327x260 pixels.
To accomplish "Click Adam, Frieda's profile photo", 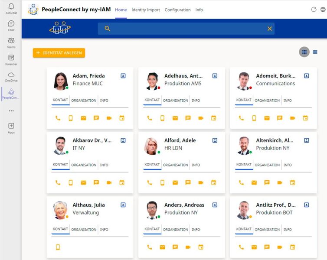I will tap(61, 81).
